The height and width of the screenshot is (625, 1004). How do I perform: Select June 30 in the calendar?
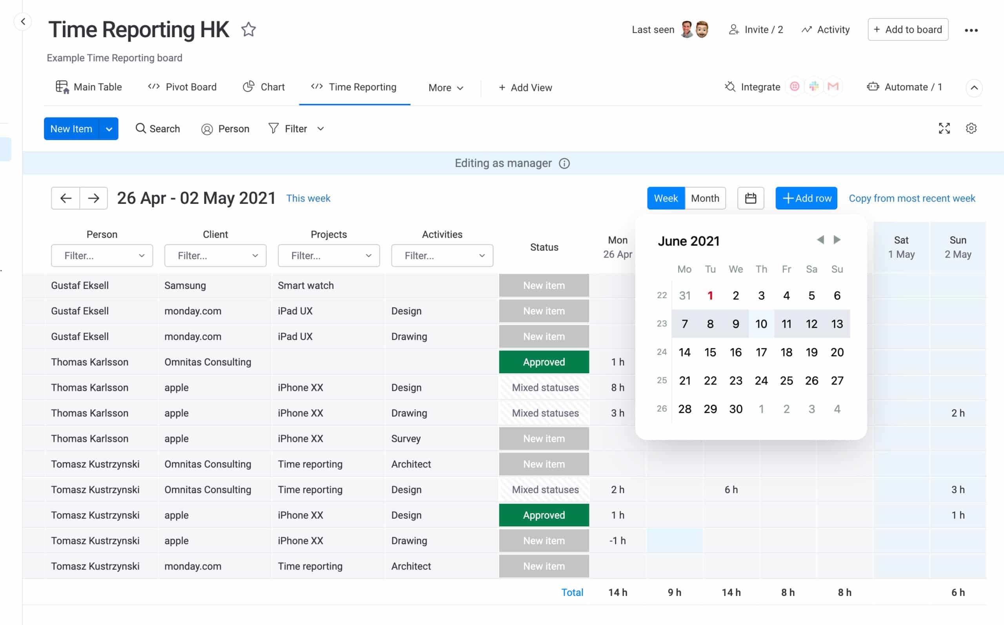(736, 409)
